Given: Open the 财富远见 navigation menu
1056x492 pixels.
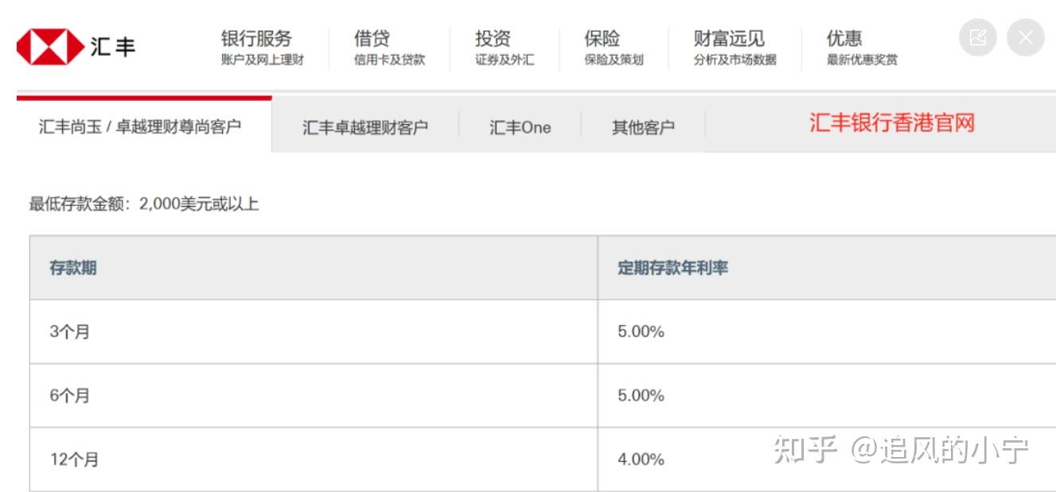Looking at the screenshot, I should [727, 38].
